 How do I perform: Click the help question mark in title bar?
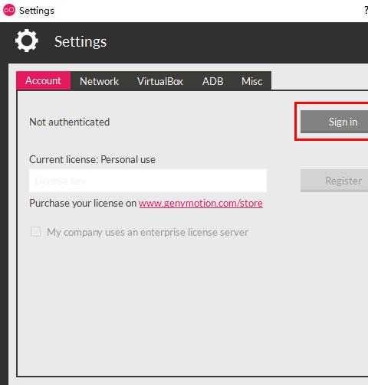[366, 11]
